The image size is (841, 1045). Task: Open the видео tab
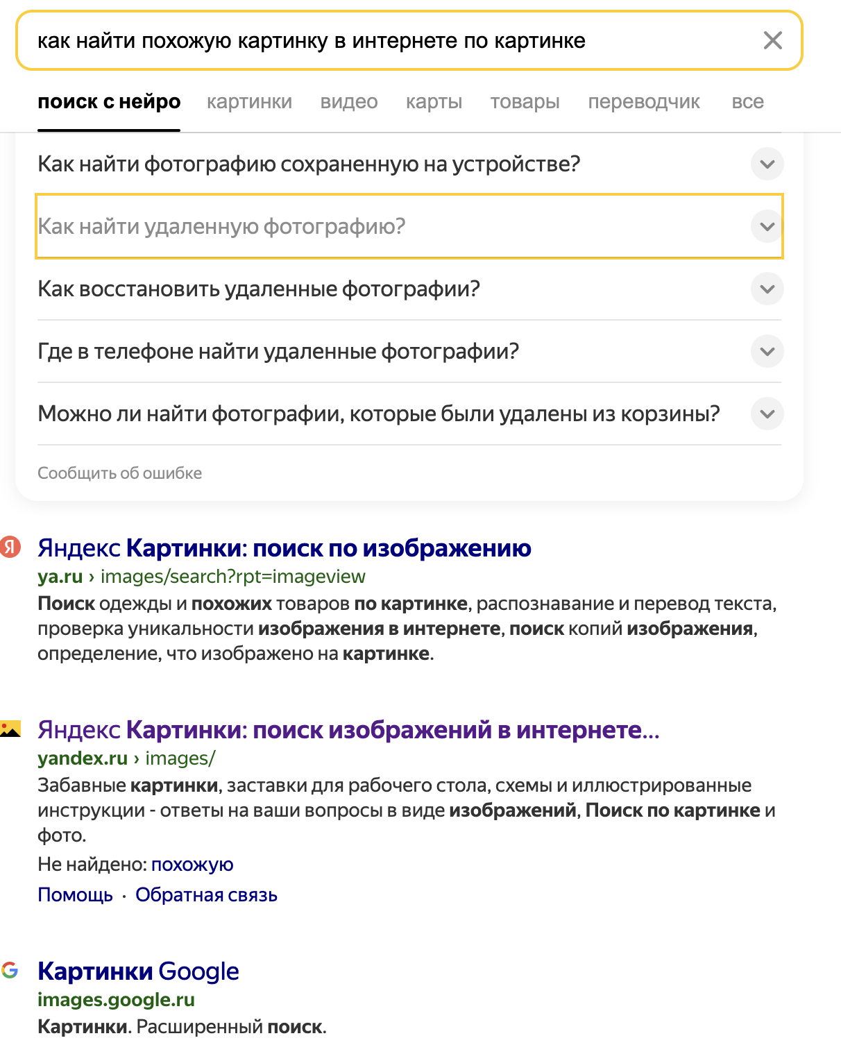(x=349, y=102)
